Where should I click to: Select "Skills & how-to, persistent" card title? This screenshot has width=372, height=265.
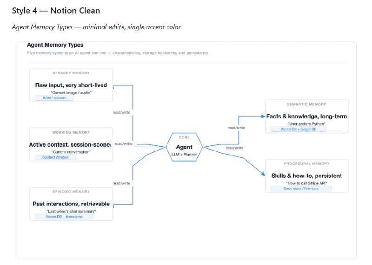point(306,176)
